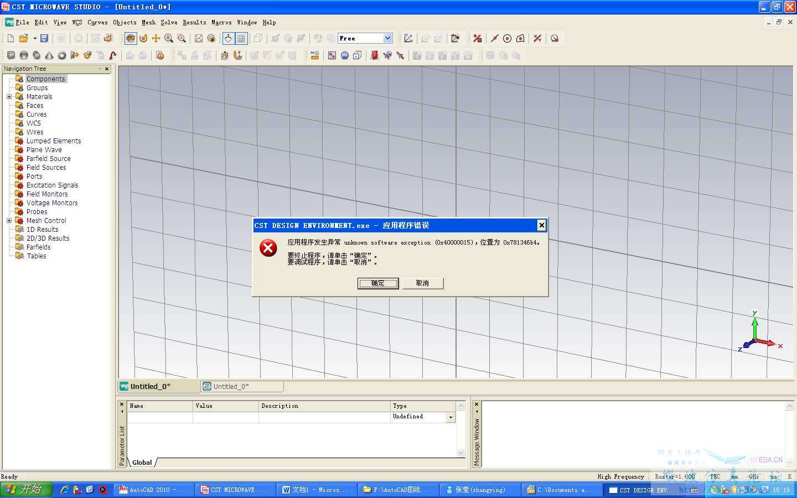Click the Parameter List scrollbar down arrow
The width and height of the screenshot is (797, 498).
(x=461, y=453)
